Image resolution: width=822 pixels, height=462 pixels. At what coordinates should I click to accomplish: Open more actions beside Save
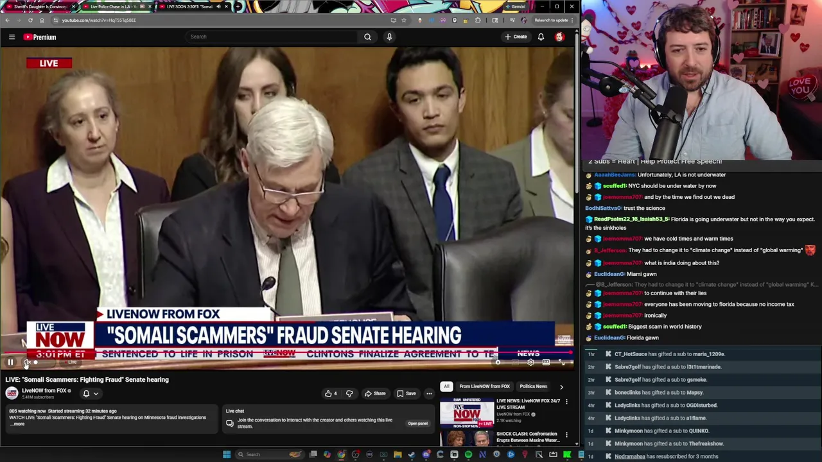click(429, 393)
